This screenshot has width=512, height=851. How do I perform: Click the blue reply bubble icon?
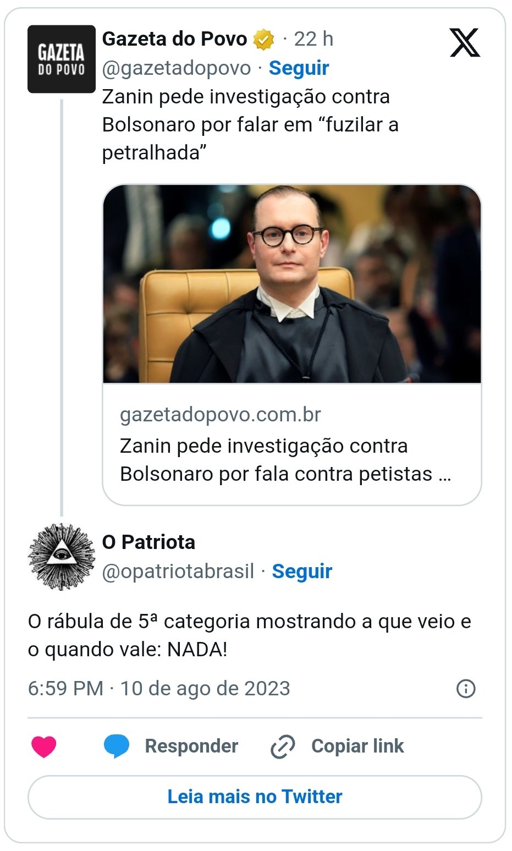(117, 746)
